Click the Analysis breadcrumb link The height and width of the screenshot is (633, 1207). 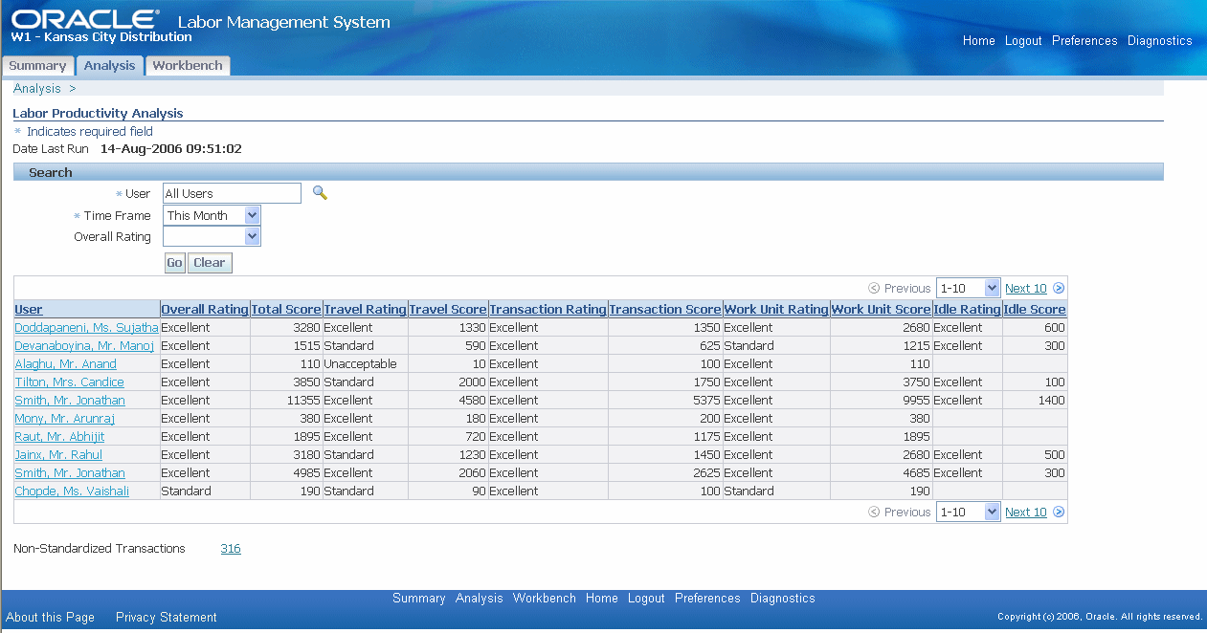click(37, 88)
